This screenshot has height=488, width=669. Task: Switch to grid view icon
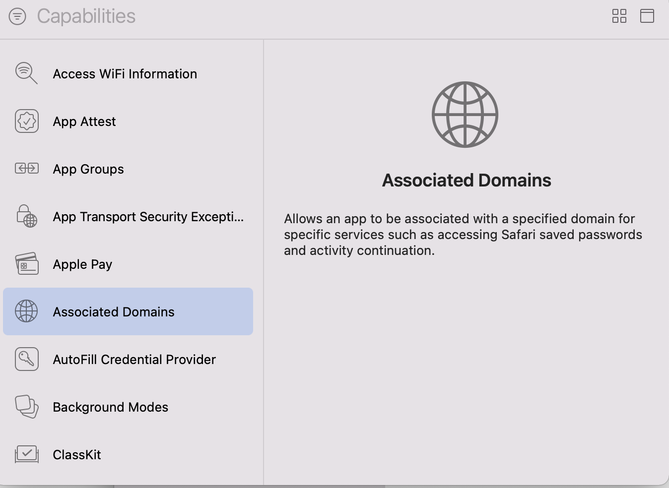pos(619,16)
